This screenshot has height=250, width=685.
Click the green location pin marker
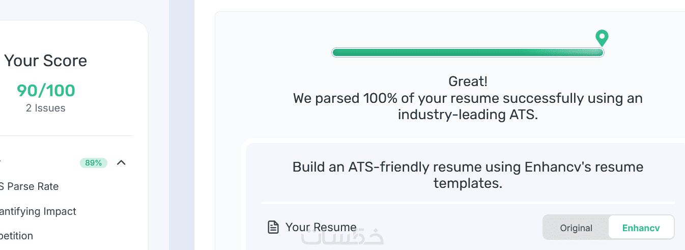click(x=602, y=38)
